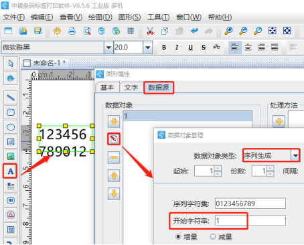Image resolution: width=304 pixels, height=245 pixels.
Task: Click the New document toolbar icon
Action: coord(8,31)
